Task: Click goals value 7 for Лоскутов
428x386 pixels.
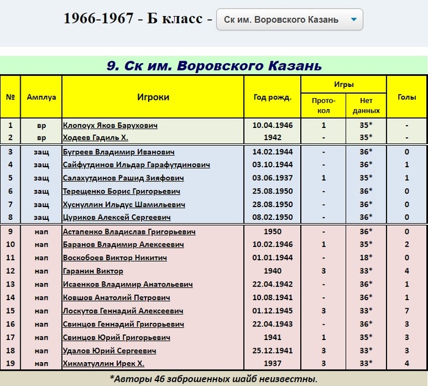Action: click(407, 311)
